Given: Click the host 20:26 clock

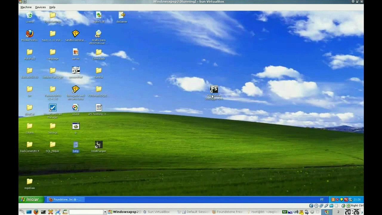Looking at the screenshot, I should (352, 212).
